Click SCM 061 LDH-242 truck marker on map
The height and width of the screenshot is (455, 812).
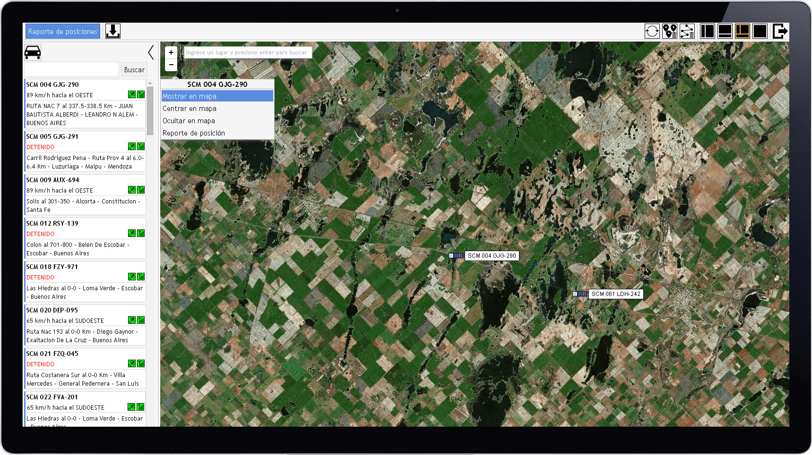(580, 294)
